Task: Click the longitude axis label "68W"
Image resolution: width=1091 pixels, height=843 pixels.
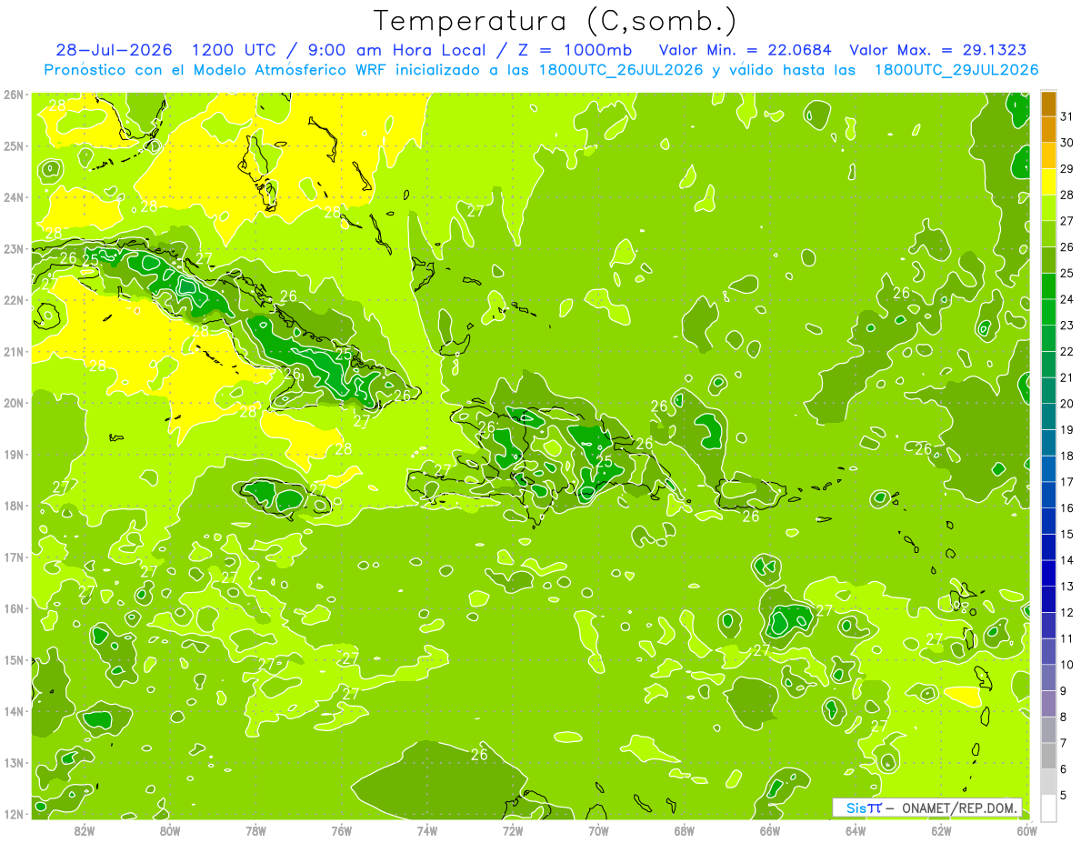Action: click(684, 830)
